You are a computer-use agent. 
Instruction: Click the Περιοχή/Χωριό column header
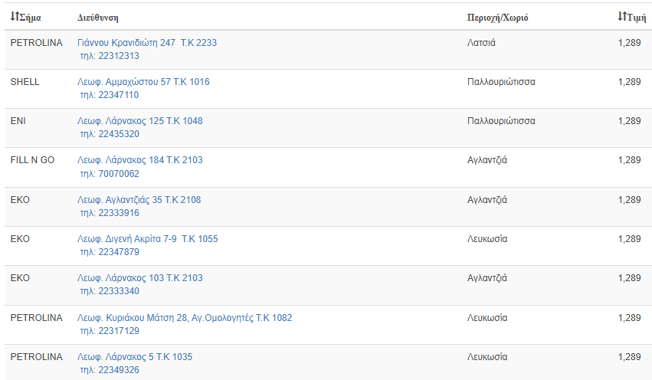497,18
